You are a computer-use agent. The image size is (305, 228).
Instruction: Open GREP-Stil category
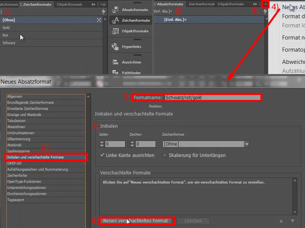46,163
